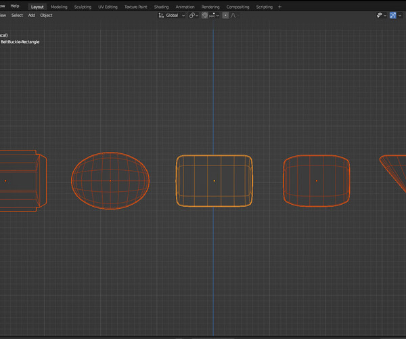
Task: Switch to the Rendering workspace tab
Action: point(210,7)
